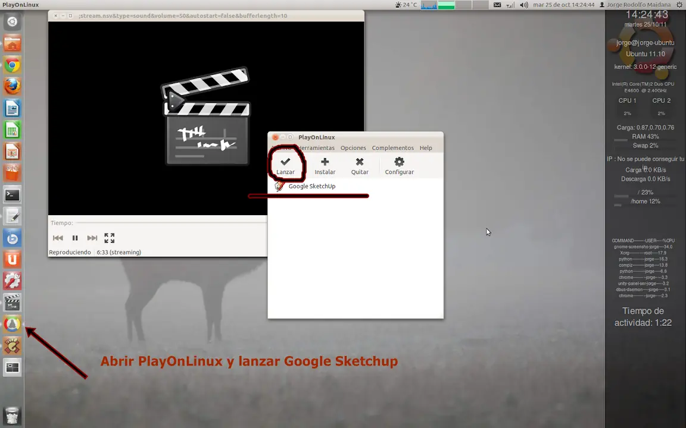The width and height of the screenshot is (686, 428).
Task: Open the Opciones menu
Action: [x=353, y=148]
